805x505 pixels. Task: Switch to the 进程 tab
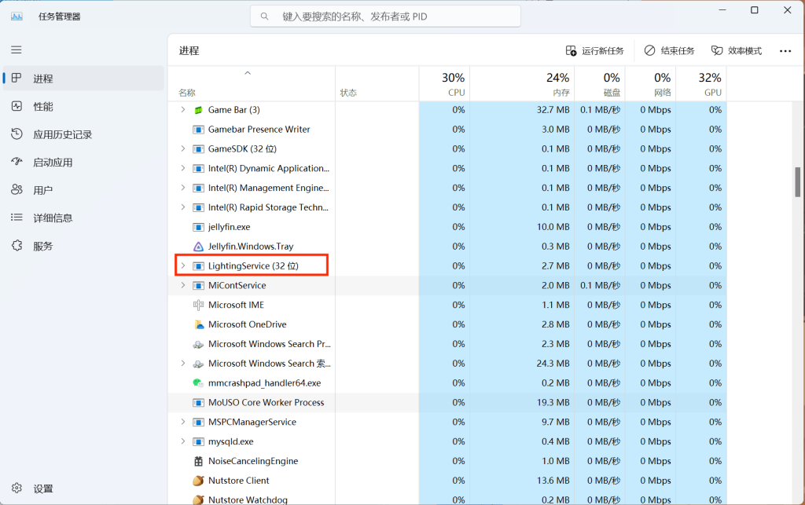tap(83, 79)
